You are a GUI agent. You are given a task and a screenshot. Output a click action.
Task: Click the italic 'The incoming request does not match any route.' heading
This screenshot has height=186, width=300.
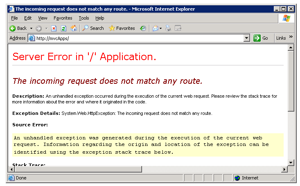[107, 81]
